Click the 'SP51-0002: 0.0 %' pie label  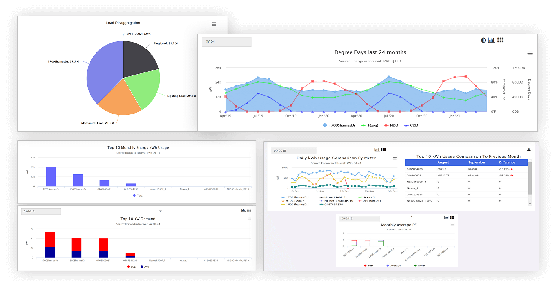point(138,34)
